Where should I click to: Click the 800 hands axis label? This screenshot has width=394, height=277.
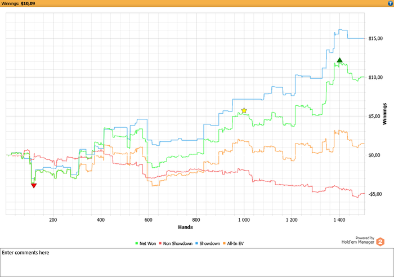tap(196, 220)
